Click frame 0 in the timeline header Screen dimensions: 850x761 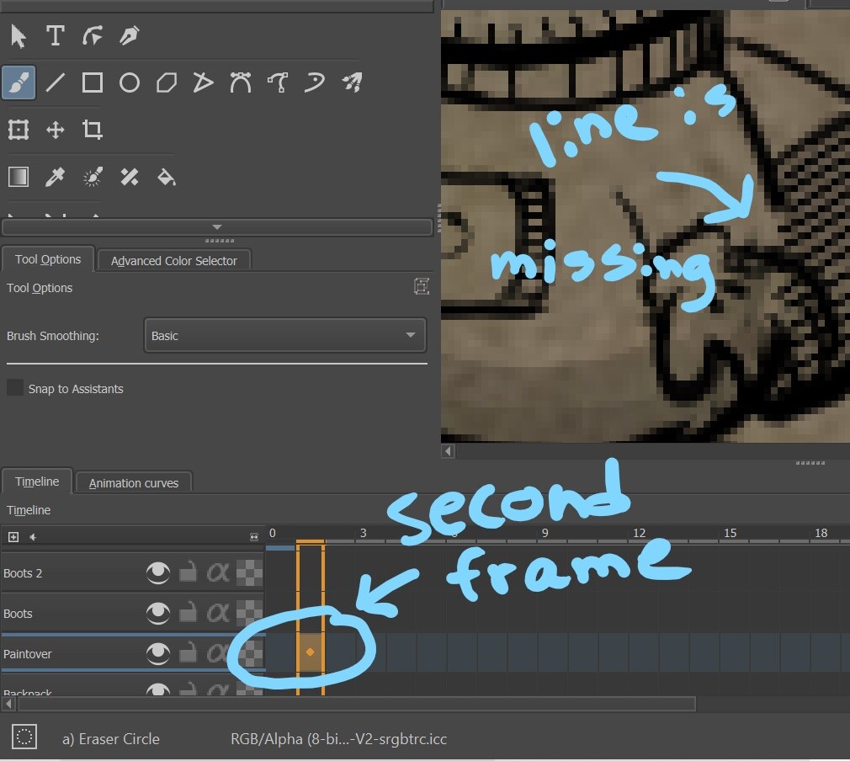pos(273,533)
